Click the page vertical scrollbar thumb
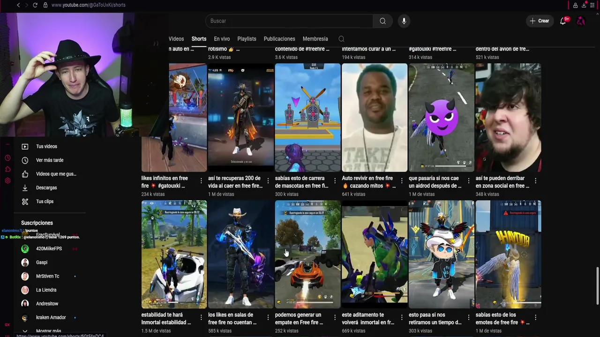Image resolution: width=600 pixels, height=337 pixels. pyautogui.click(x=597, y=286)
